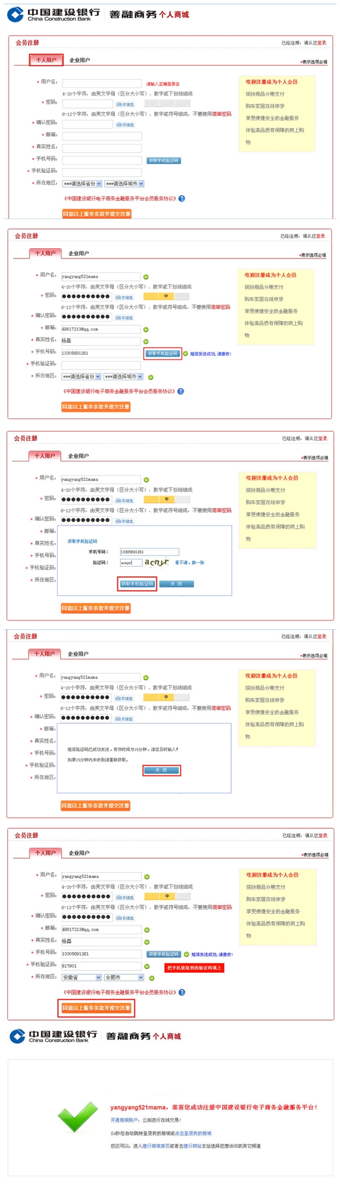Click the 看不清，换一张 captcha refresh link
340x1184 pixels.
189,563
